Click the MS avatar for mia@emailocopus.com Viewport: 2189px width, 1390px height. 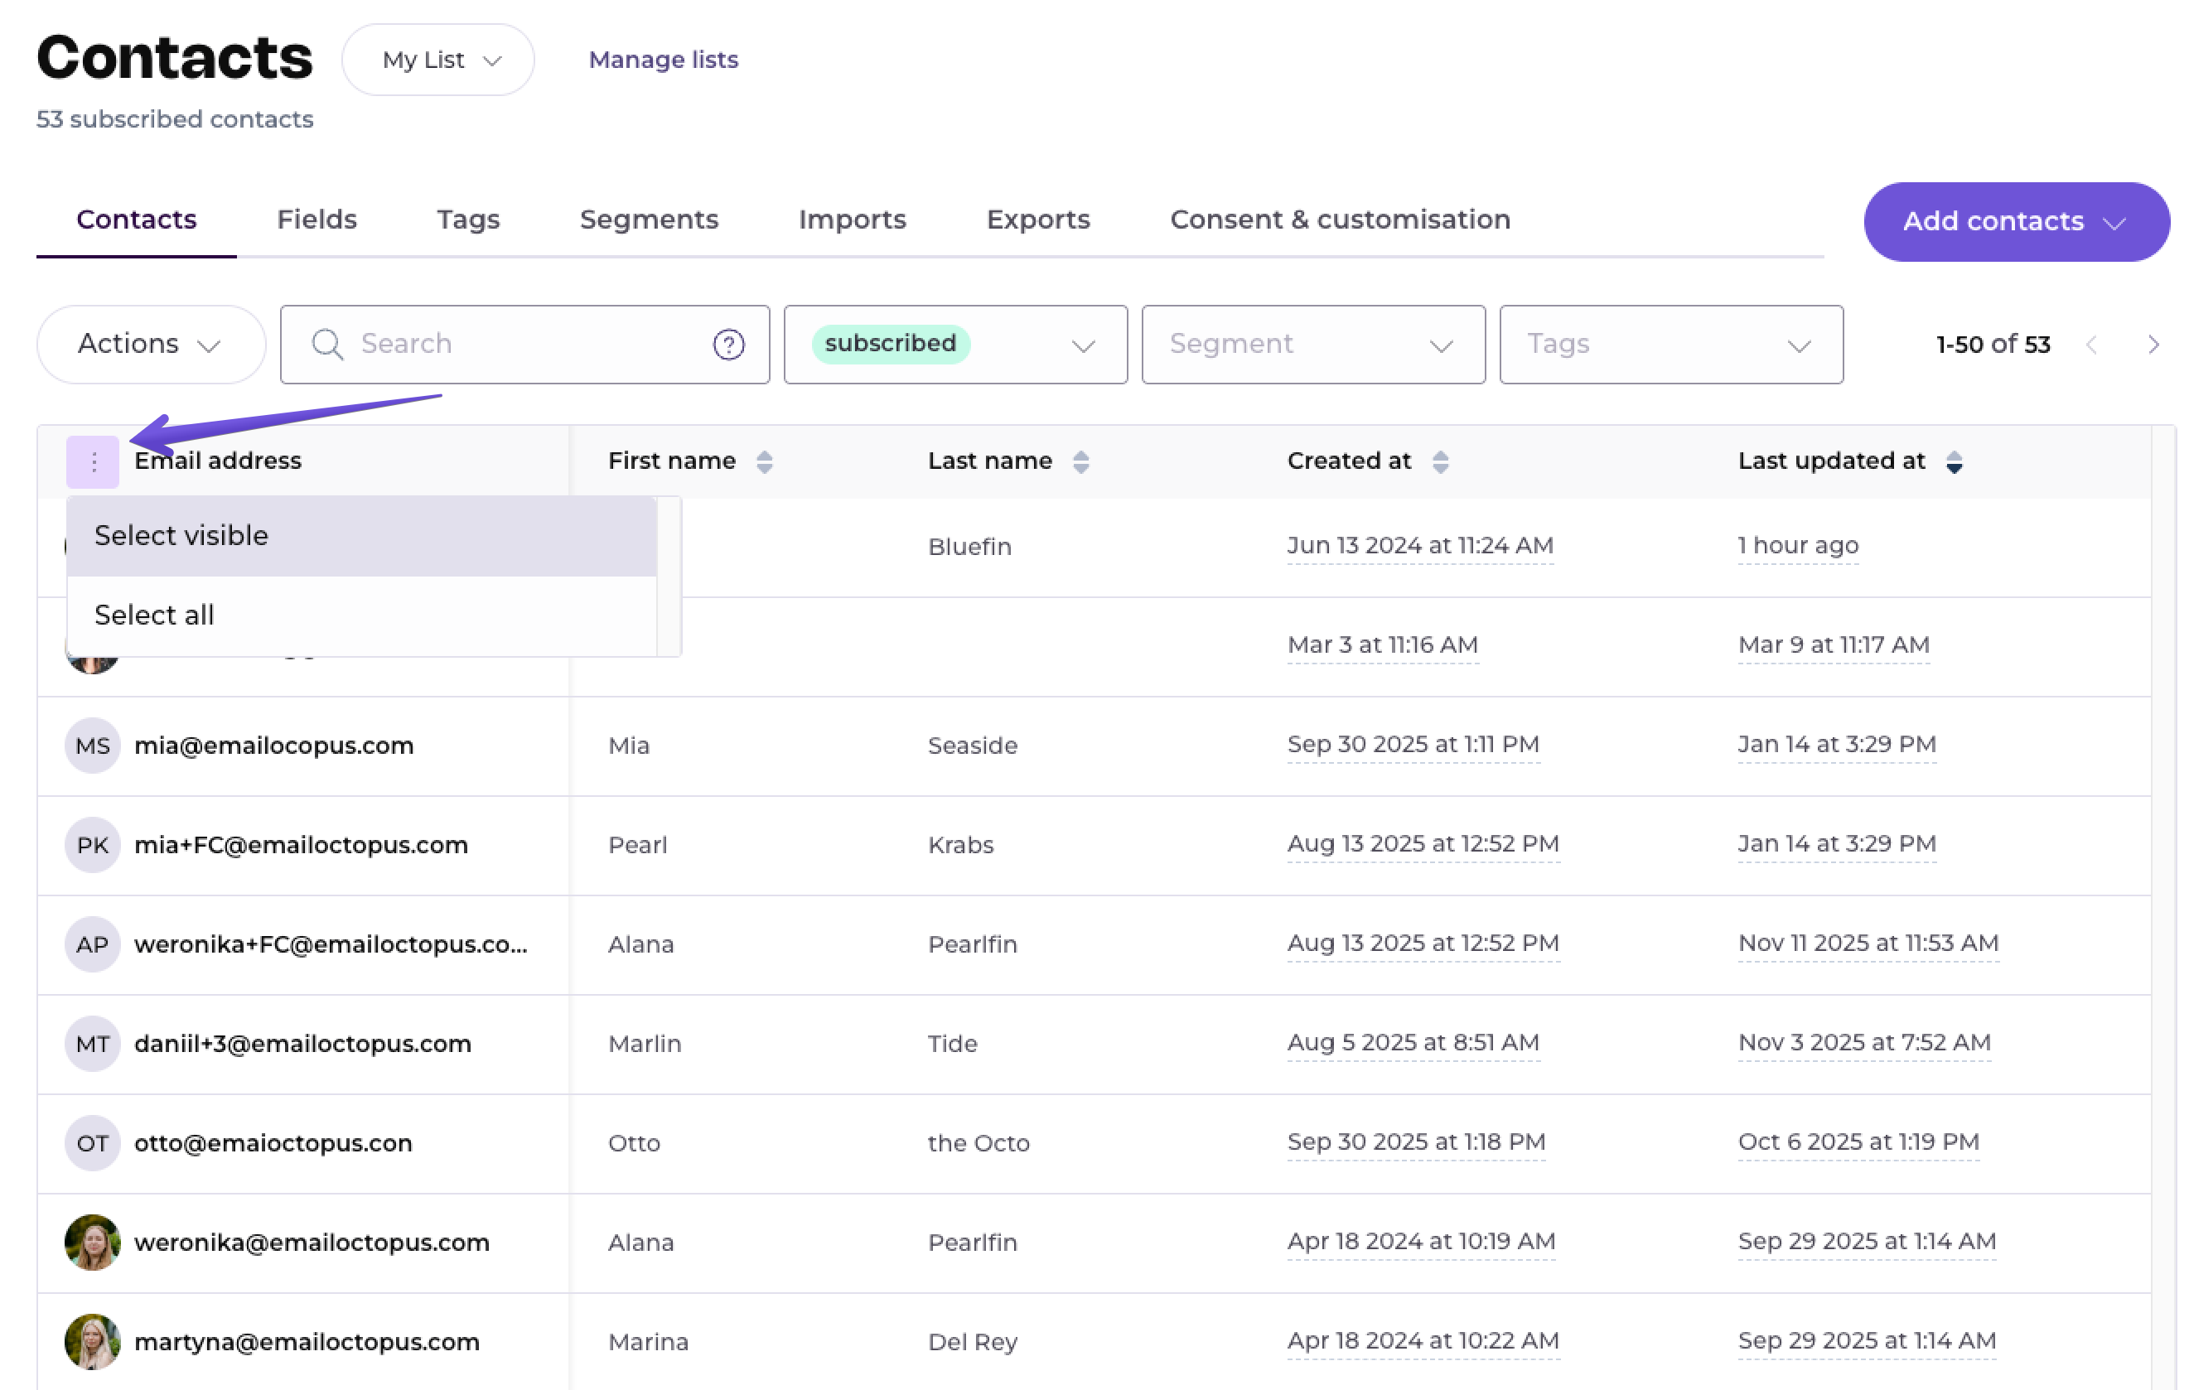click(93, 746)
